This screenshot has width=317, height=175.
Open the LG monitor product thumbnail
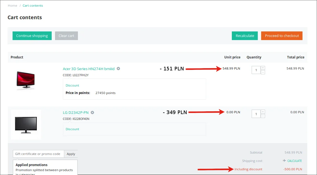[26, 125]
